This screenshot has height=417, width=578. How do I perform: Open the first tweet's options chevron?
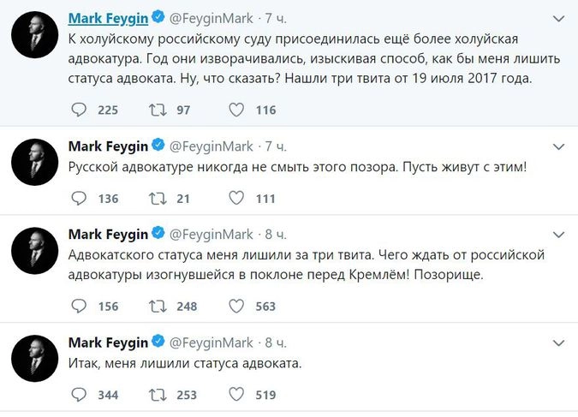tap(558, 18)
